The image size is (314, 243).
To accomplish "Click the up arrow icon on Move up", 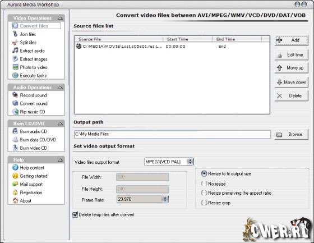I will click(280, 68).
